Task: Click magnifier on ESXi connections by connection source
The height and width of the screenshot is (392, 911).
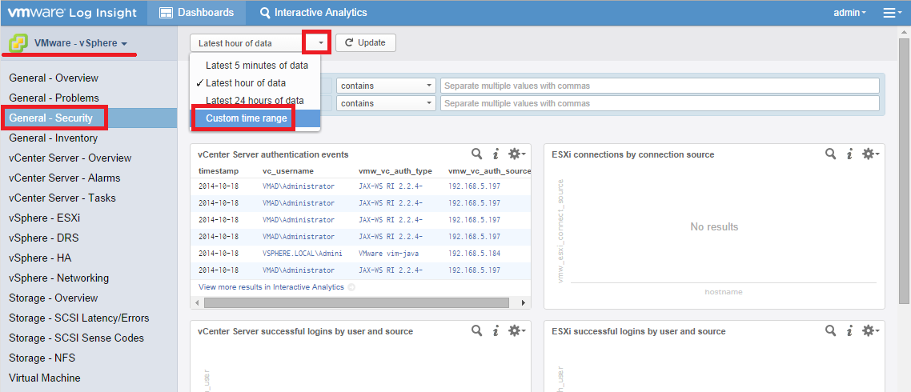Action: (831, 154)
